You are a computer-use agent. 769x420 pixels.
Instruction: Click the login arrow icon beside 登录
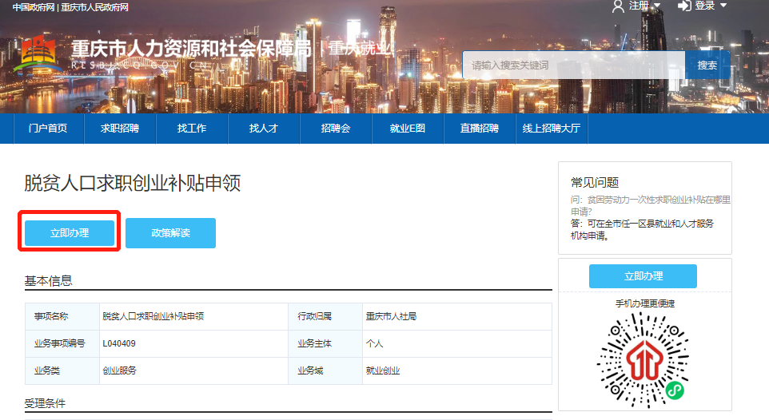[684, 6]
